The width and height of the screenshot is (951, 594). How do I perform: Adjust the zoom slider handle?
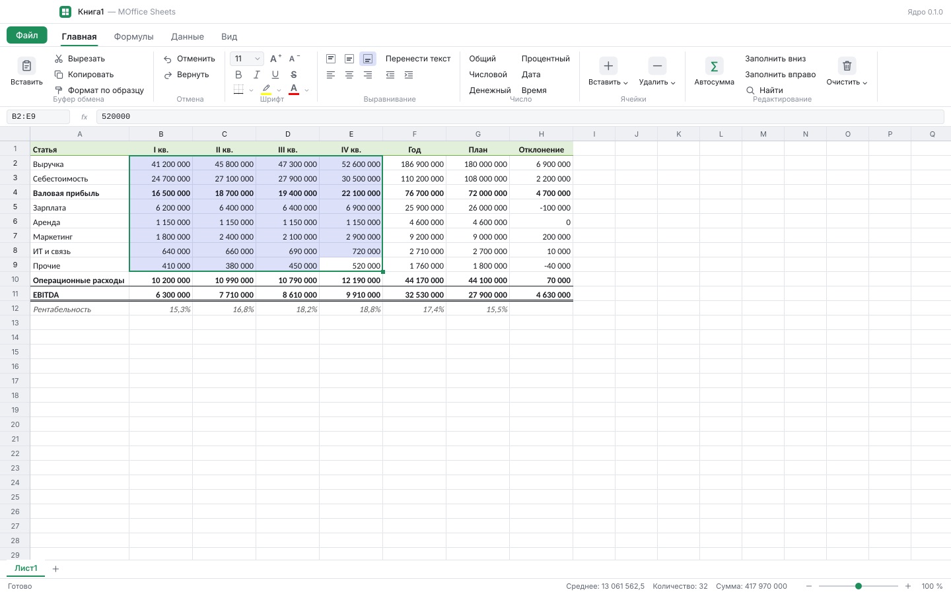[x=859, y=586]
